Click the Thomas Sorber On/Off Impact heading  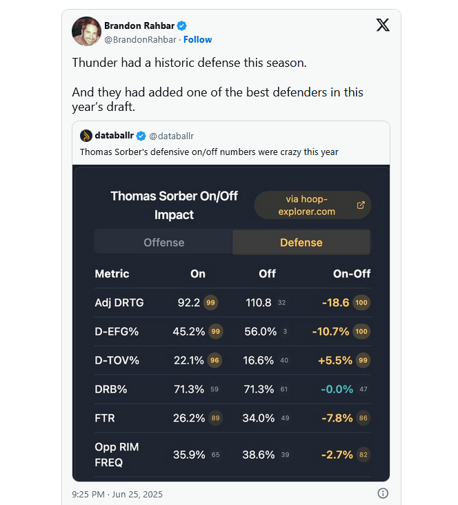pyautogui.click(x=174, y=205)
